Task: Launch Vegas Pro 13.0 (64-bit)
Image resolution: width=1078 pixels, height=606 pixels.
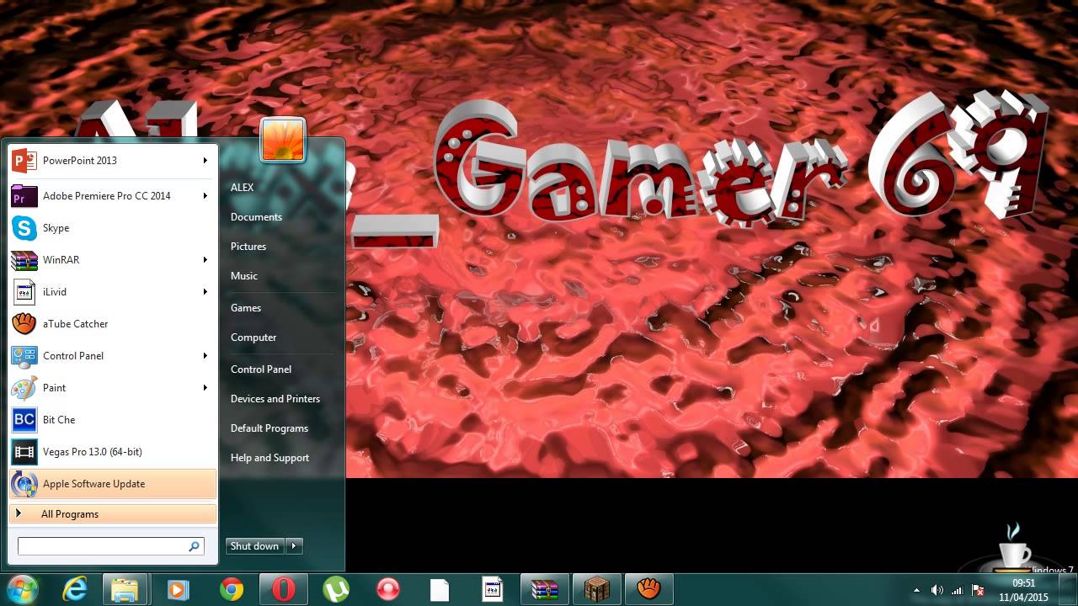Action: coord(113,452)
